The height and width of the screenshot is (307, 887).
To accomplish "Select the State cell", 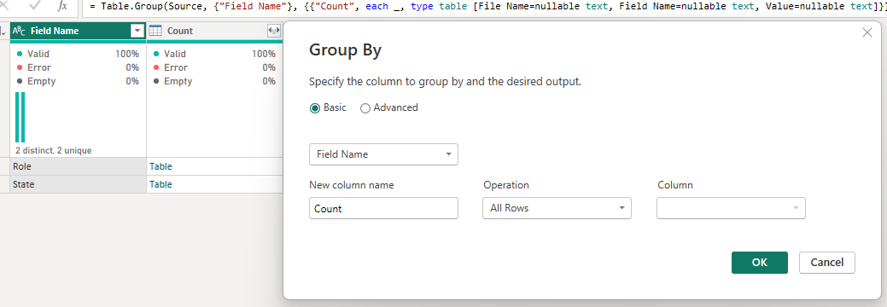I will click(x=78, y=184).
